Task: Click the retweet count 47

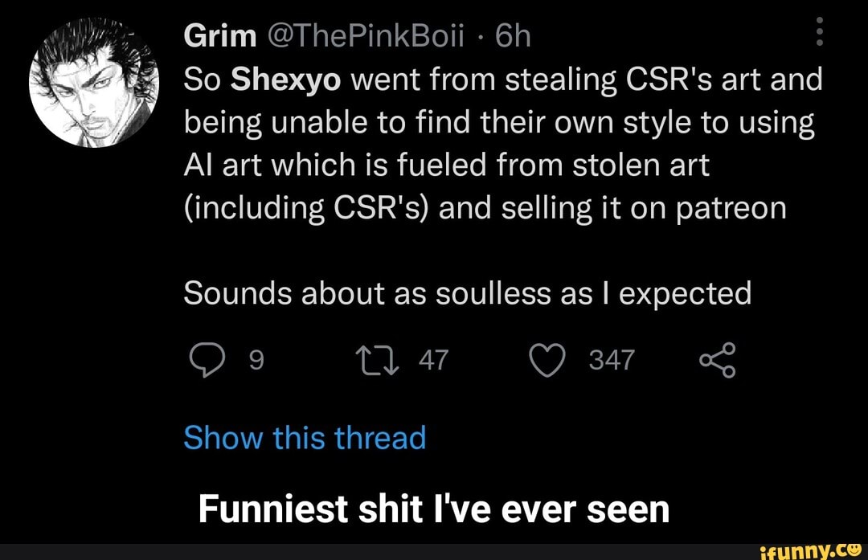Action: pos(434,360)
